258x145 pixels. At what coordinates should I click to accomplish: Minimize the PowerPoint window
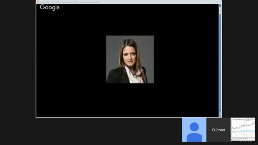point(214,2)
